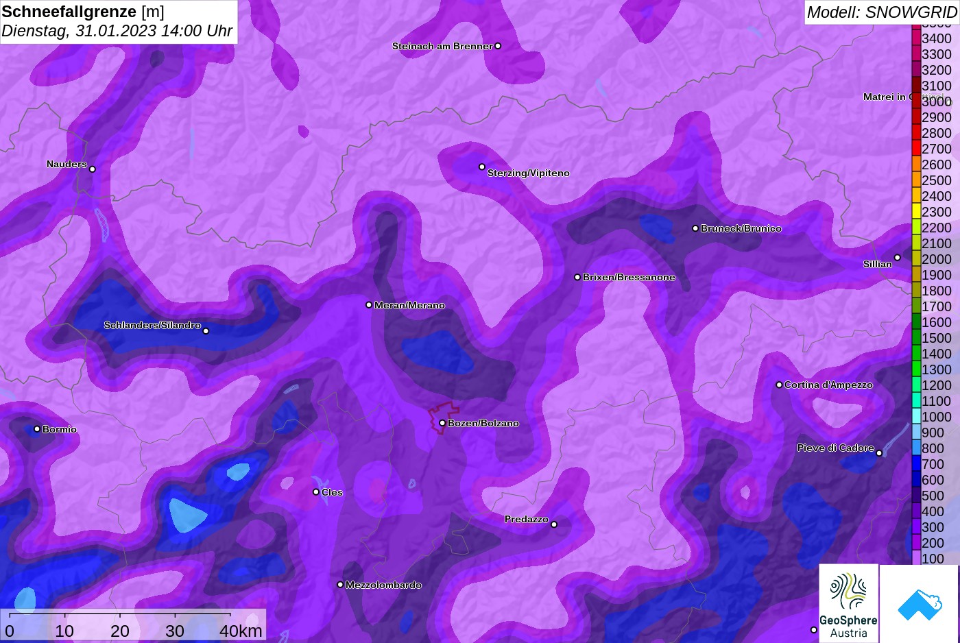The height and width of the screenshot is (643, 960).
Task: Click the Pieve di Cadore label text
Action: [836, 448]
